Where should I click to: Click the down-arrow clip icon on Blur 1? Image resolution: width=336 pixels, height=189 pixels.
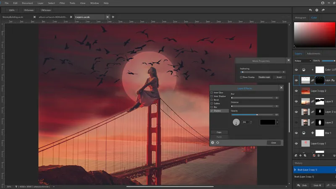point(312,133)
